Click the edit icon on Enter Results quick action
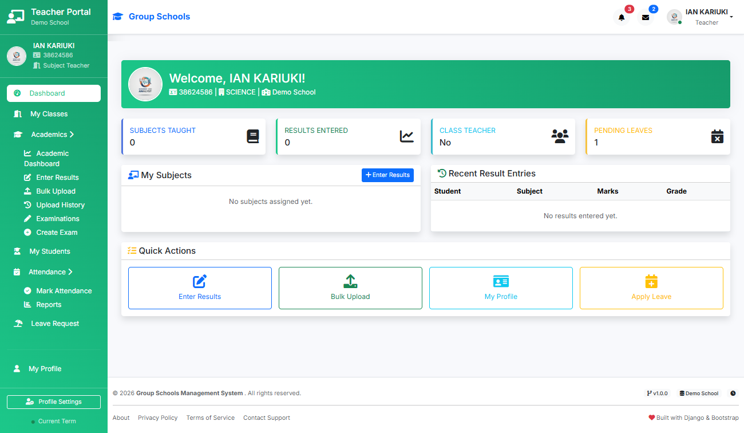This screenshot has width=744, height=433. click(x=200, y=281)
